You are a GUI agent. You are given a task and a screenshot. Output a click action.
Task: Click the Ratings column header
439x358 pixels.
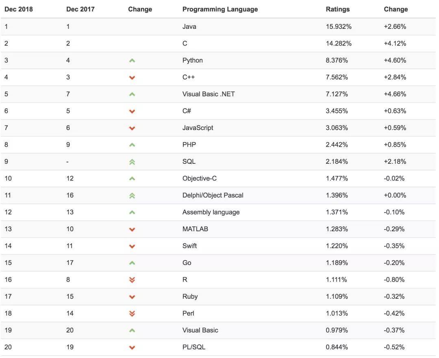pyautogui.click(x=338, y=9)
